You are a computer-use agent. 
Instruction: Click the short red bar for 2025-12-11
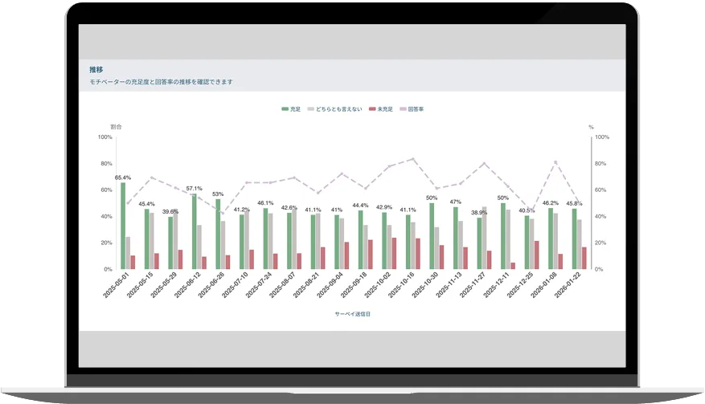click(x=513, y=265)
